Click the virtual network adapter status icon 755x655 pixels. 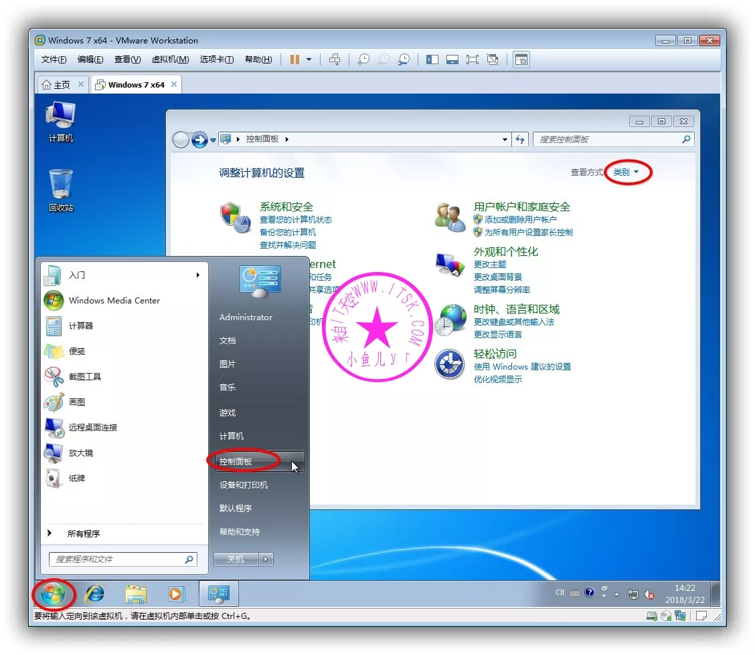[x=679, y=616]
